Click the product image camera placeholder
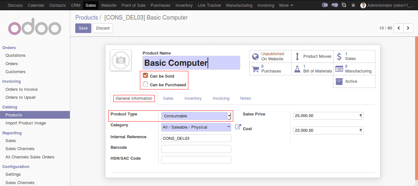Image resolution: width=418 pixels, height=186 pixels. coord(121,60)
